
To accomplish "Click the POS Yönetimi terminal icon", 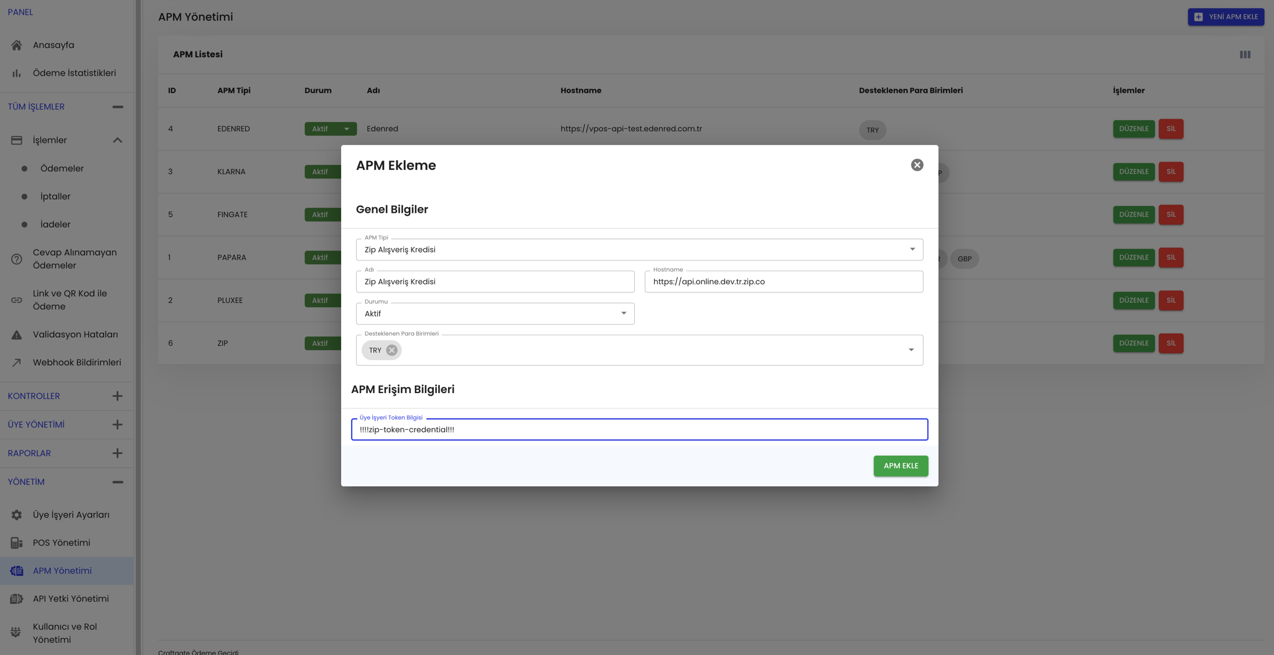I will 17,543.
